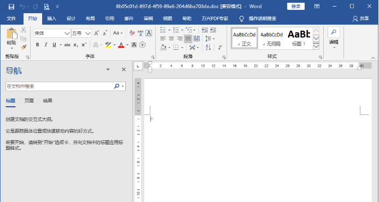
Task: Toggle Bold formatting
Action: pos(38,45)
